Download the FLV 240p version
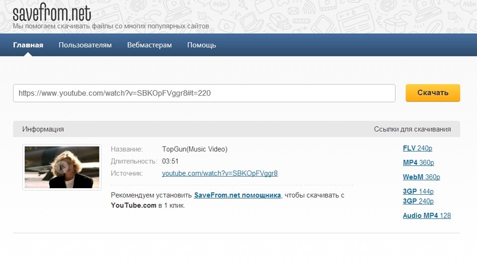This screenshot has width=477, height=263. (x=417, y=148)
